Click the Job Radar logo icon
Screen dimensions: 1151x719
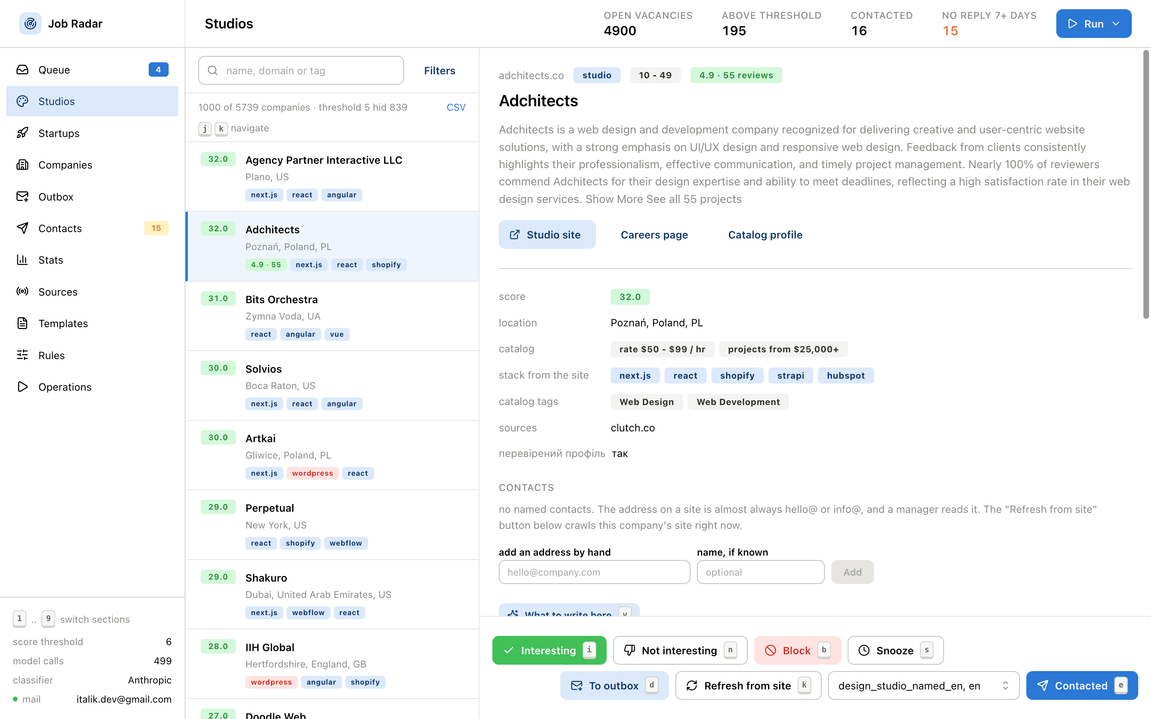[30, 23]
